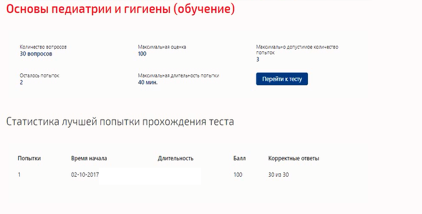Click the remaining attempts value 2
Viewport: 422px width, 214px height.
(21, 82)
